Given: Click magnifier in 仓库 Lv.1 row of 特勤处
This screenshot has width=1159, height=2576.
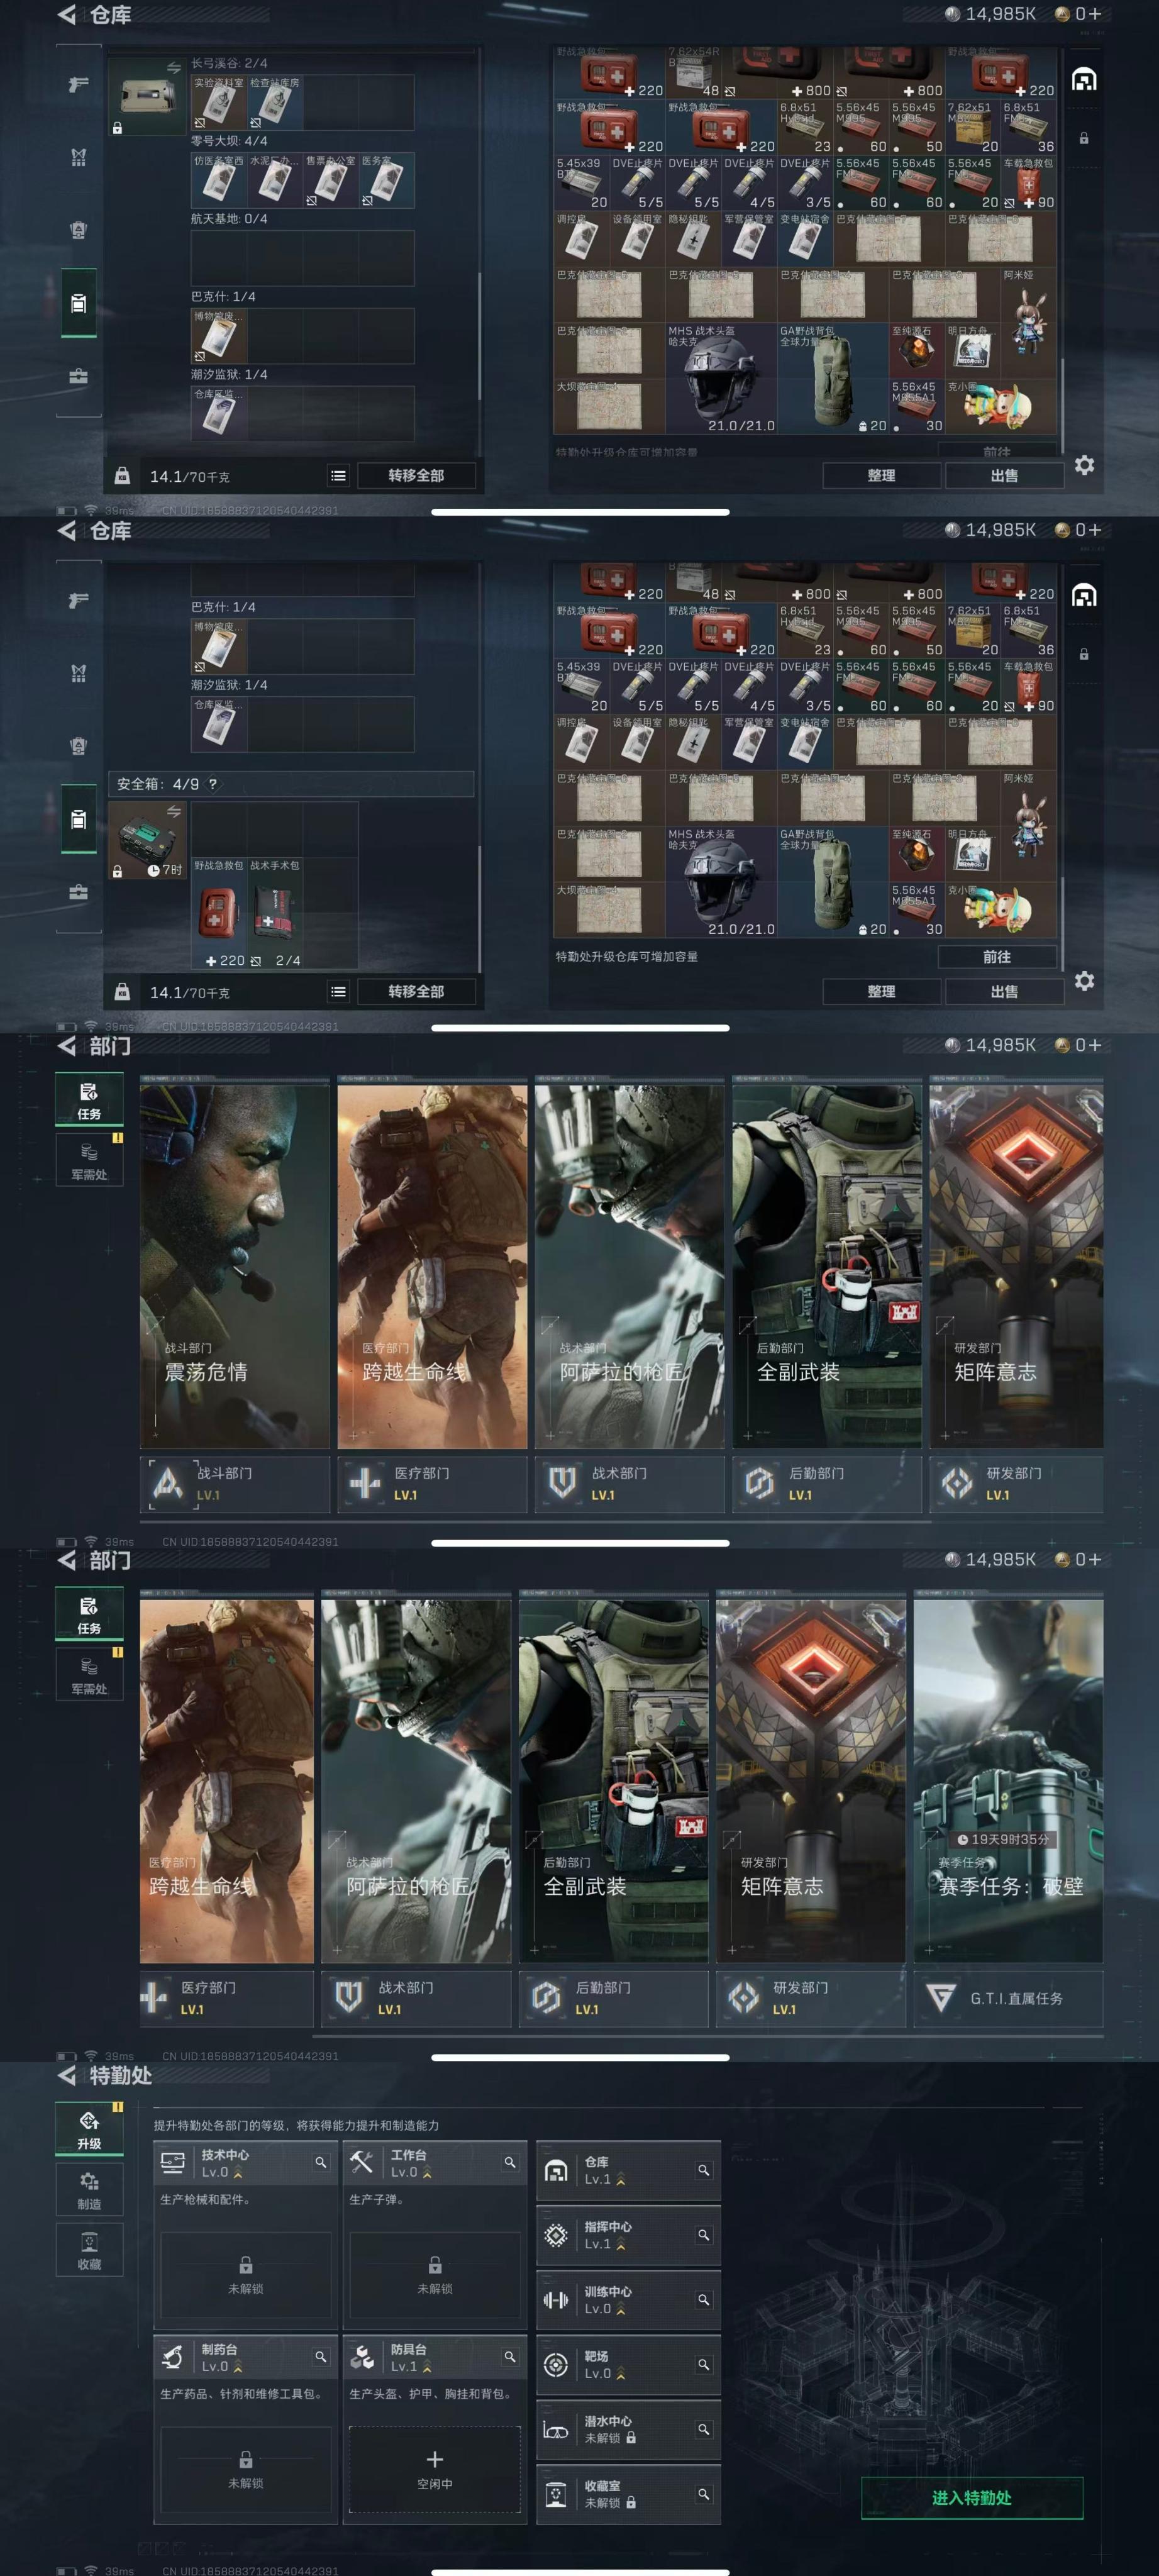Looking at the screenshot, I should (704, 2170).
